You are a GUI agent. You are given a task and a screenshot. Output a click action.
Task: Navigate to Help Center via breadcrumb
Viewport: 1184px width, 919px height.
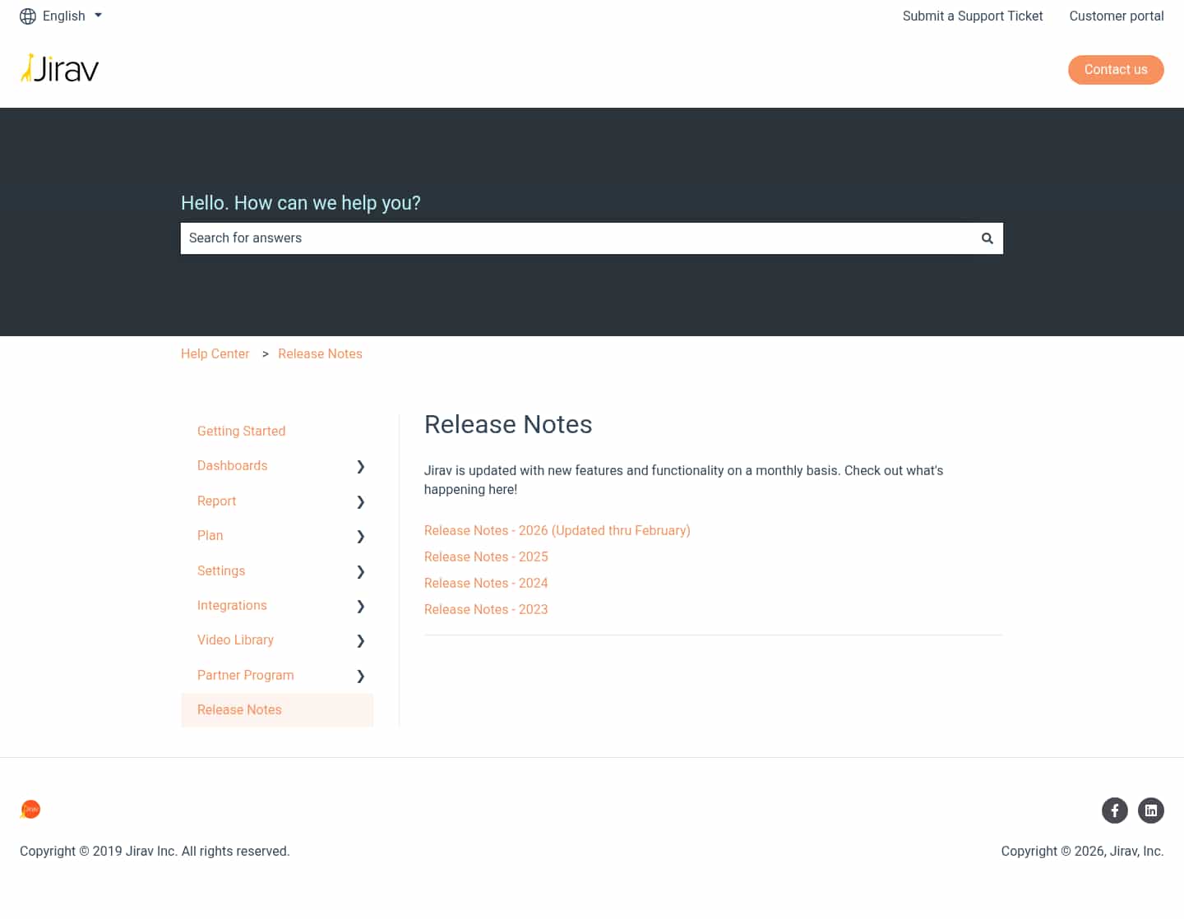[x=215, y=353]
